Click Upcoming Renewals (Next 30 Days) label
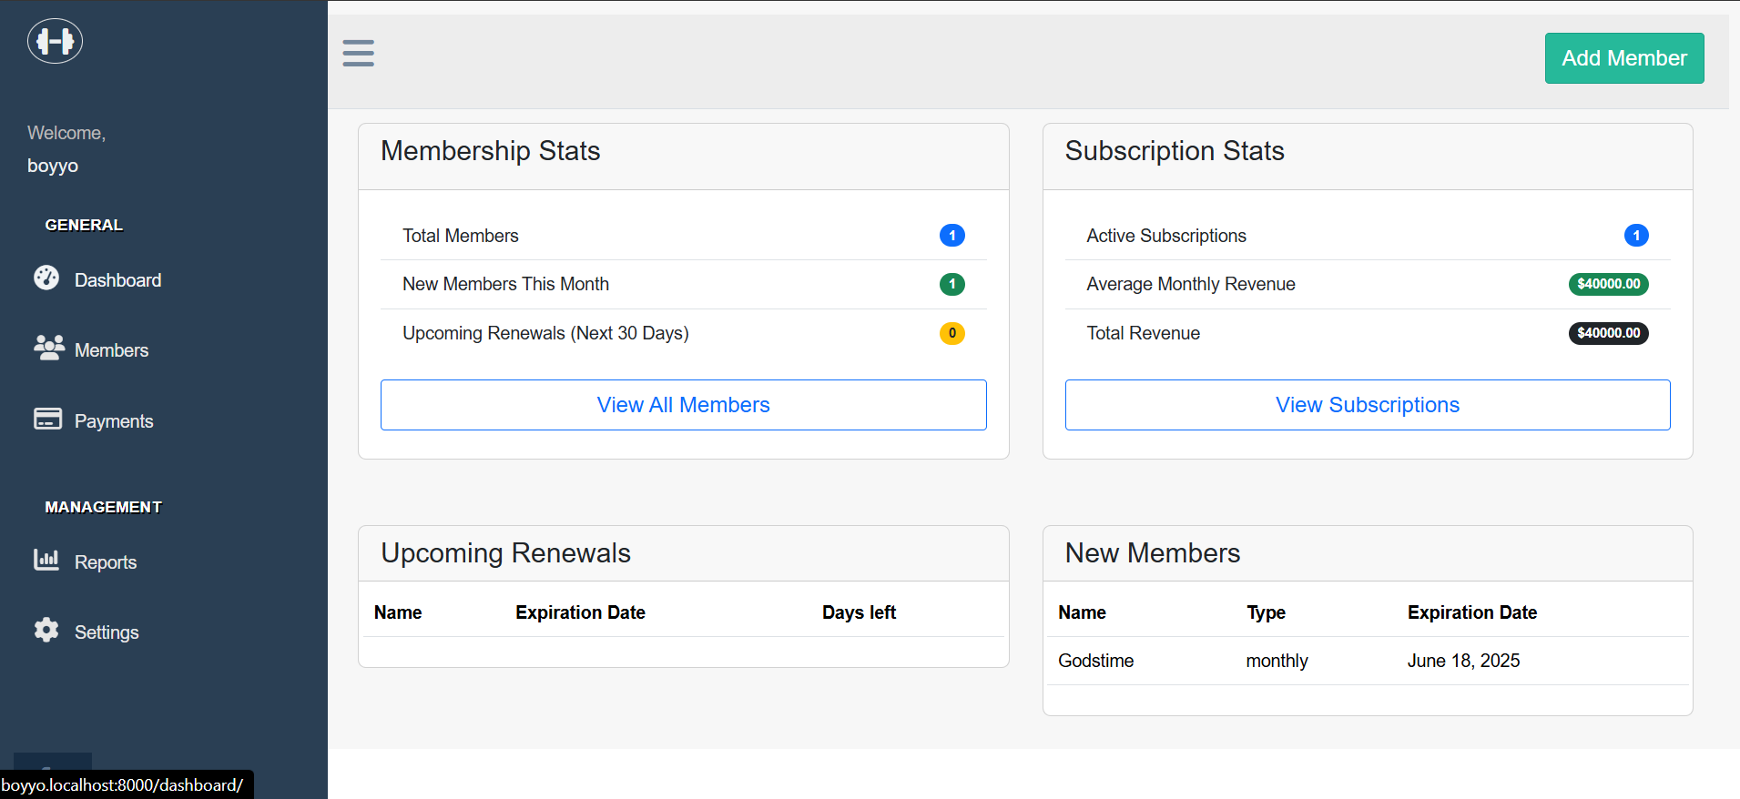 [x=546, y=333]
